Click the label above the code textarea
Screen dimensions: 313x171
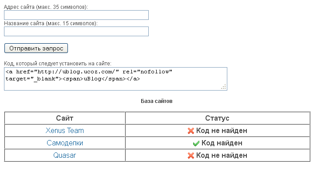(58, 64)
